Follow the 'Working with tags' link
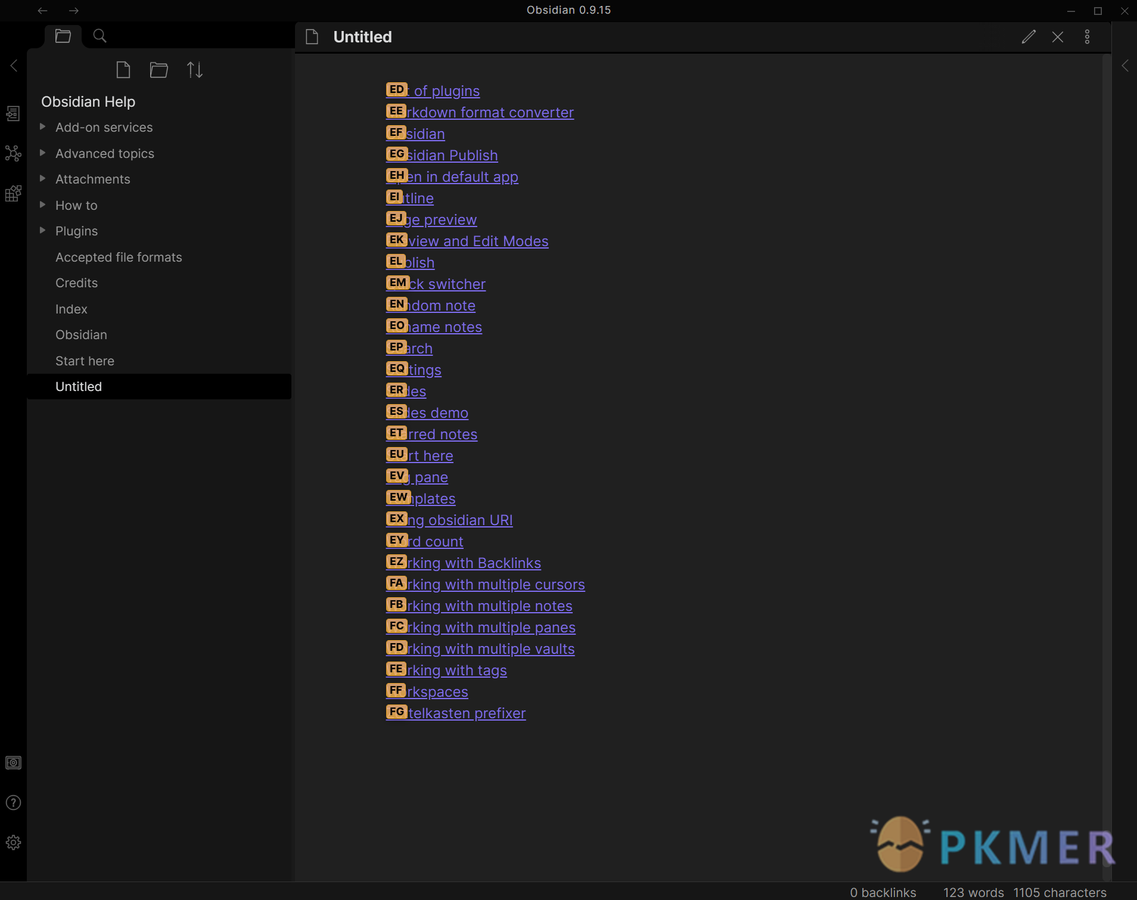 point(446,670)
